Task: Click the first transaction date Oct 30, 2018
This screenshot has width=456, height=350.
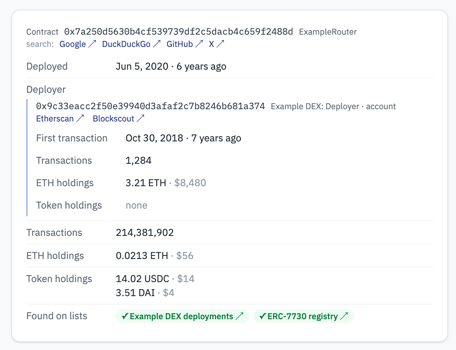Action: coord(155,138)
